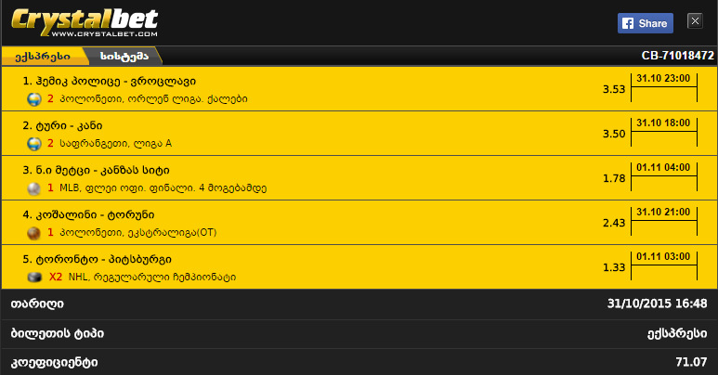Click the volleyball icon in row 1
This screenshot has height=375, width=718.
(34, 98)
